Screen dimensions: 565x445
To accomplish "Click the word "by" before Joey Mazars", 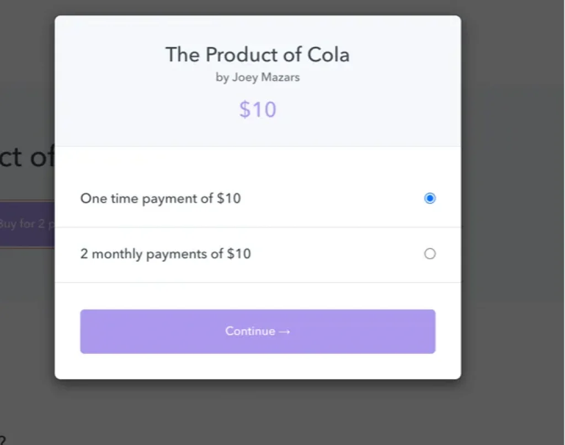I will 222,77.
